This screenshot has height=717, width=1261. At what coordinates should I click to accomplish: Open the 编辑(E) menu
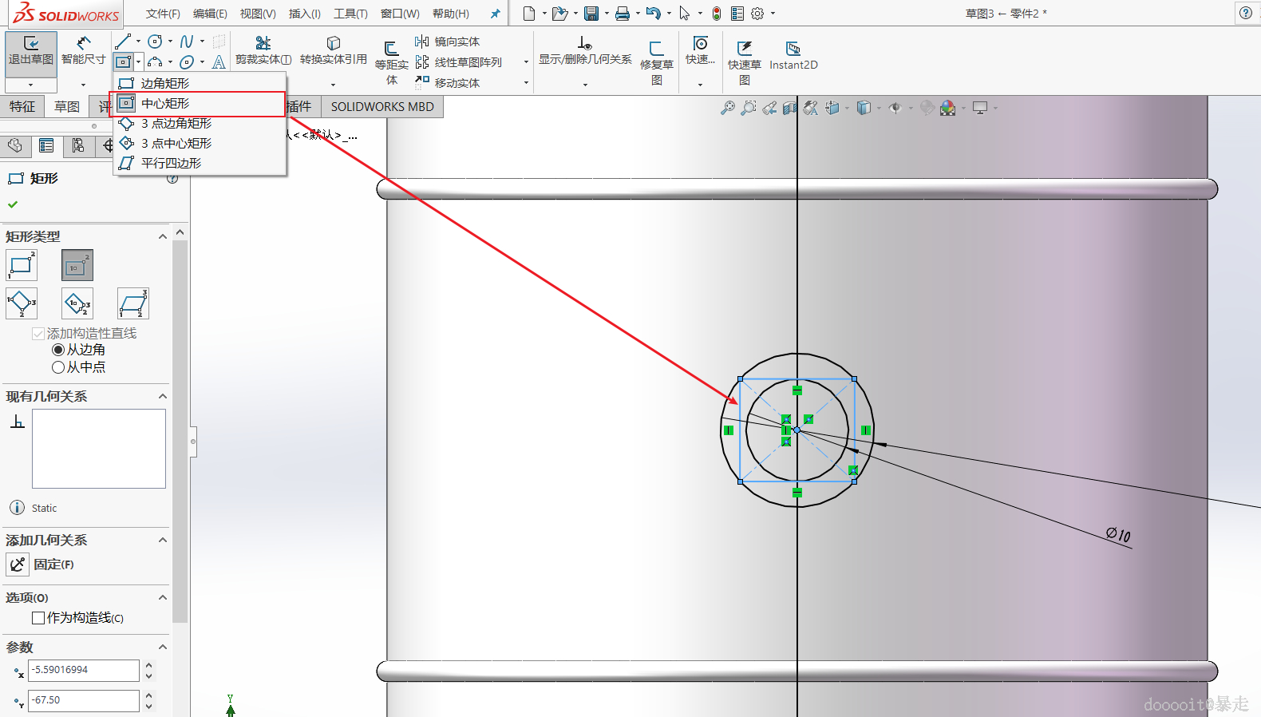tap(210, 14)
